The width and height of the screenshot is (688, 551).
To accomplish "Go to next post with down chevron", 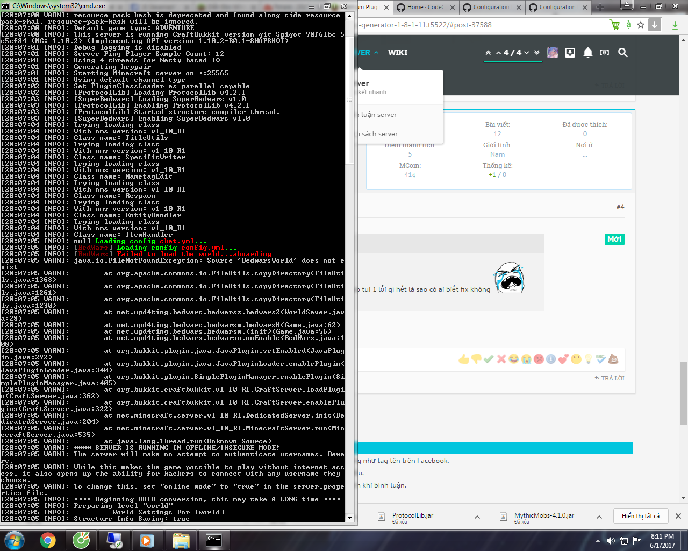I will [x=527, y=53].
